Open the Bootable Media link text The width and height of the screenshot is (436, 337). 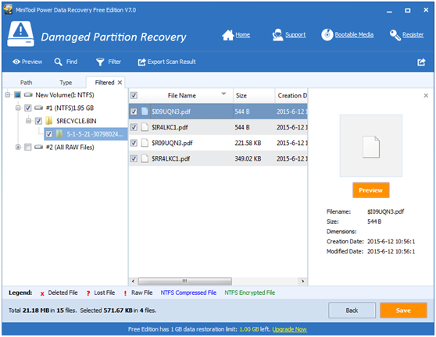(354, 34)
